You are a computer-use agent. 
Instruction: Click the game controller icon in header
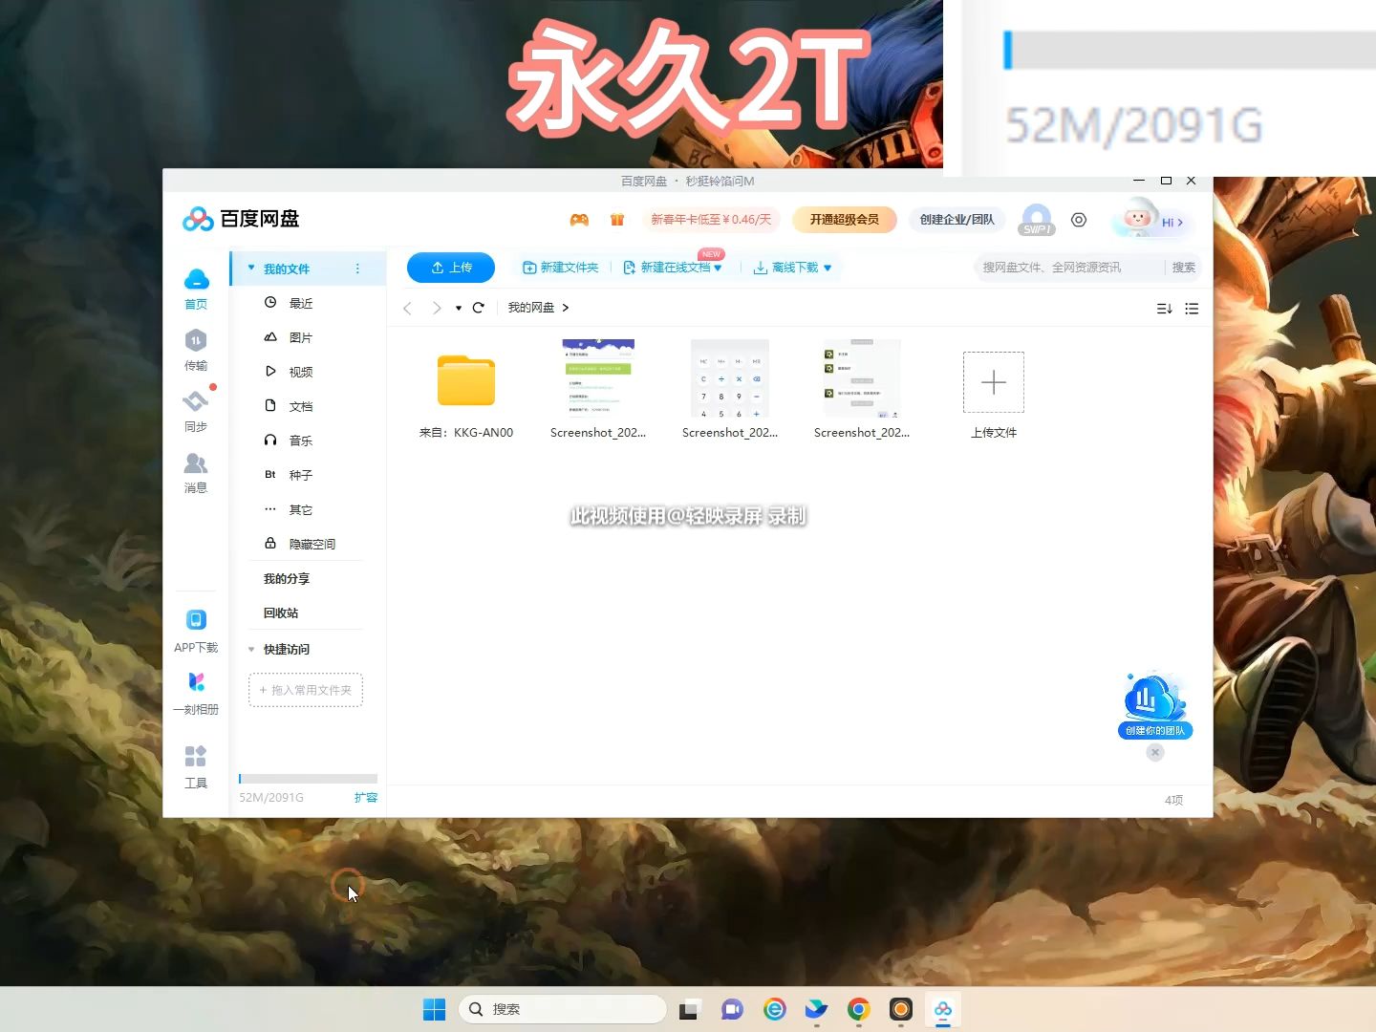coord(579,220)
